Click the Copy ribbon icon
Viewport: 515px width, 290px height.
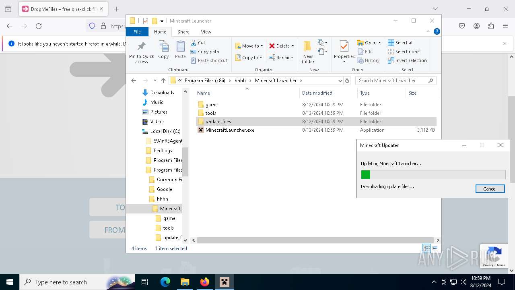(x=163, y=50)
